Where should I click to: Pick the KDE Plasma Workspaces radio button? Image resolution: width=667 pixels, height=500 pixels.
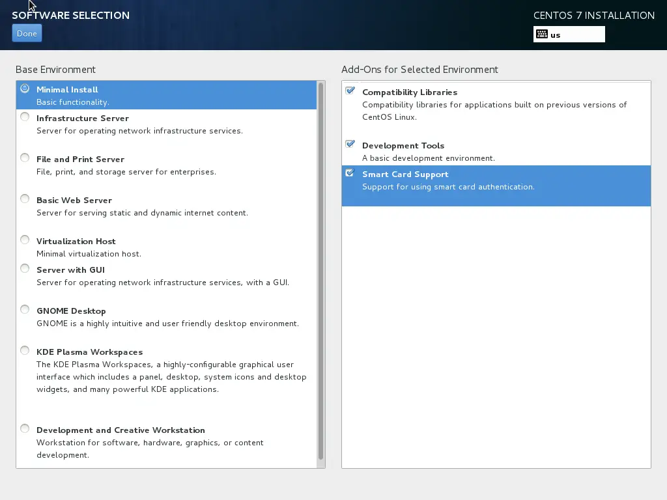click(x=25, y=351)
